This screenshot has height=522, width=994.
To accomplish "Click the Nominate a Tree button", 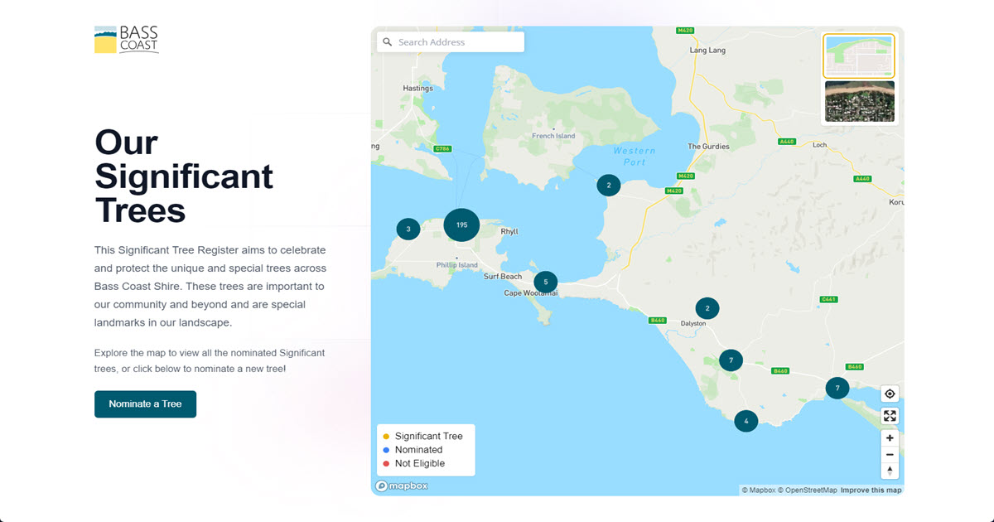I will (x=145, y=404).
